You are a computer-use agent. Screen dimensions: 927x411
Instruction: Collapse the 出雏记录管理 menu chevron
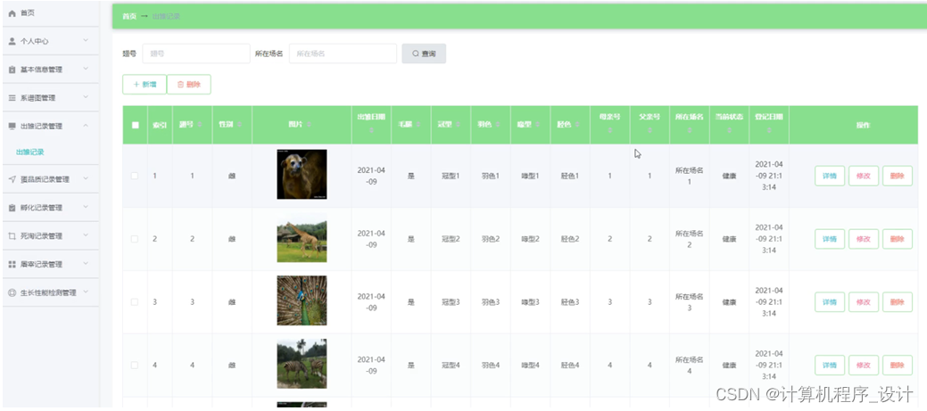pos(86,126)
